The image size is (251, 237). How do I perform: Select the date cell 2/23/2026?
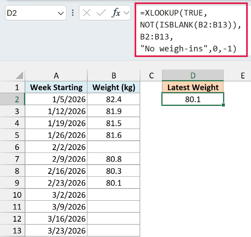(x=56, y=183)
